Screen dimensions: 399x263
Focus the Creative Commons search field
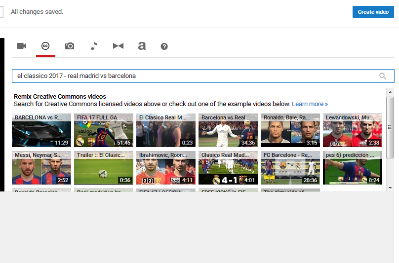tap(203, 76)
